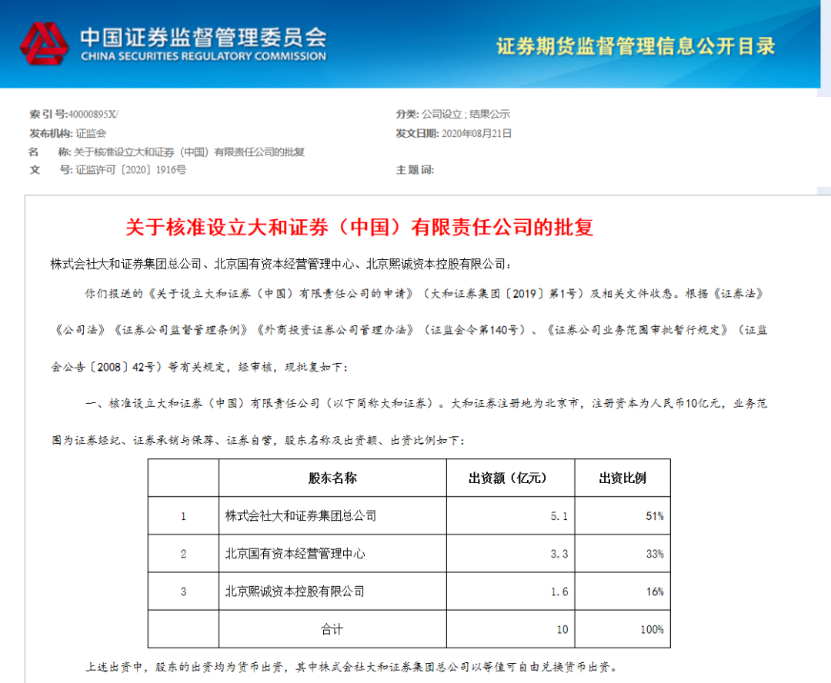Image resolution: width=831 pixels, height=683 pixels.
Task: Click the 分类: 公司设立; 结果公示 entry
Action: click(452, 114)
